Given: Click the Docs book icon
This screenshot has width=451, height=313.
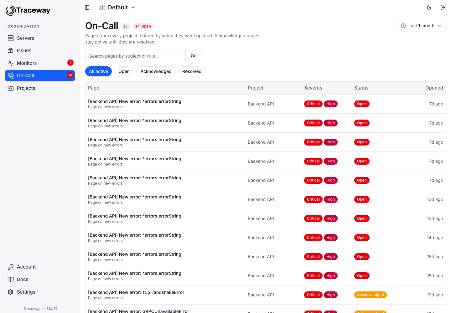Looking at the screenshot, I should point(11,280).
